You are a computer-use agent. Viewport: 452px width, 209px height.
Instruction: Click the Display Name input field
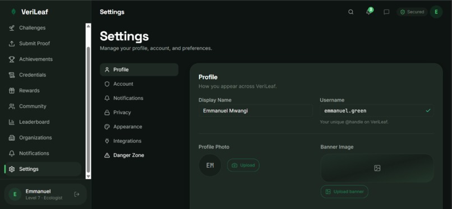click(x=256, y=110)
